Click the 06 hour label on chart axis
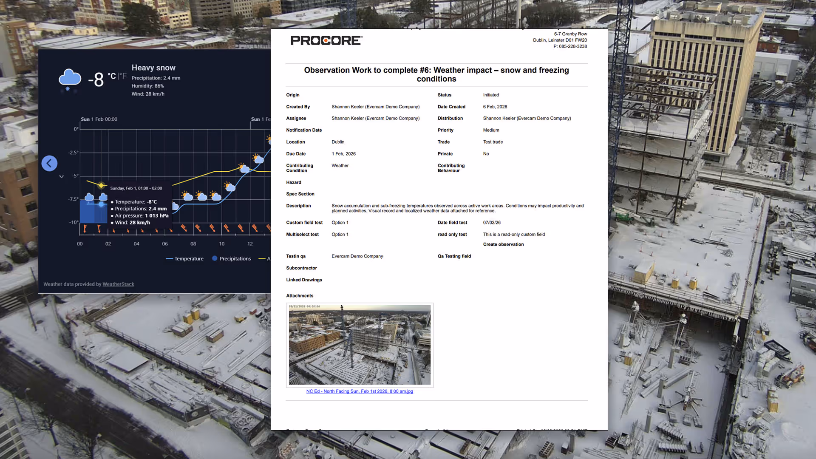The width and height of the screenshot is (816, 459). 165,244
